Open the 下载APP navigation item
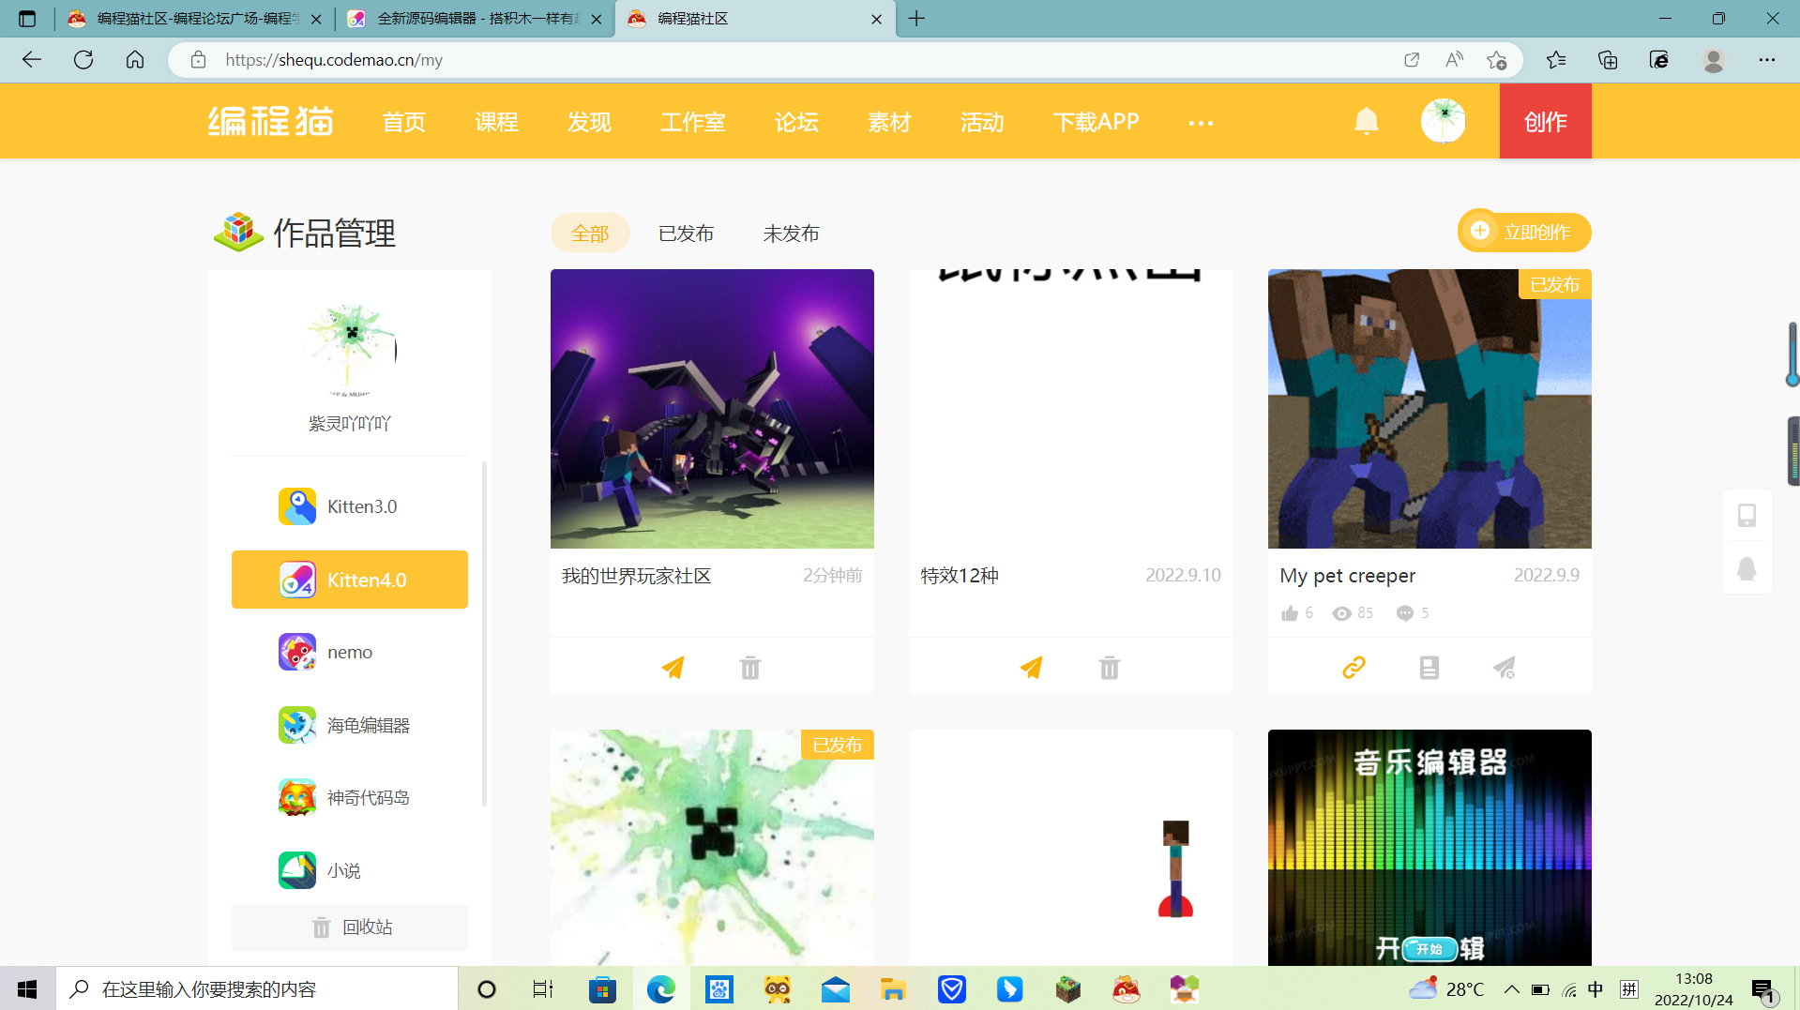Screen dimensions: 1800x1010 [1096, 122]
